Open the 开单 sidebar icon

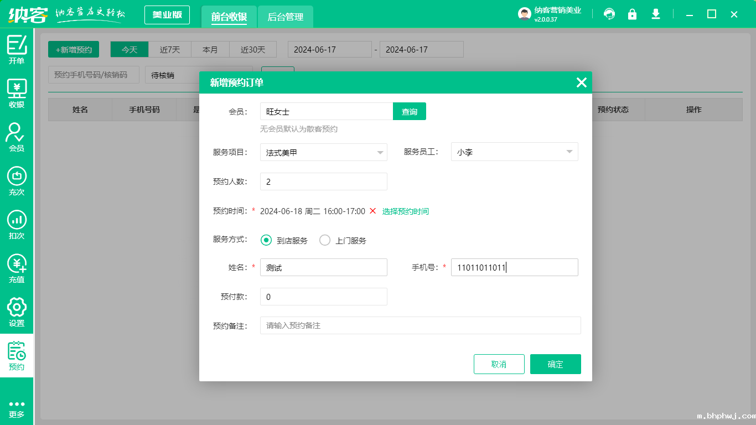[17, 50]
